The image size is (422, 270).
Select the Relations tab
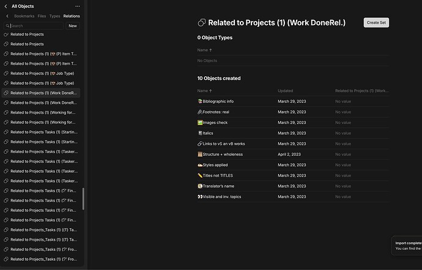click(x=72, y=16)
